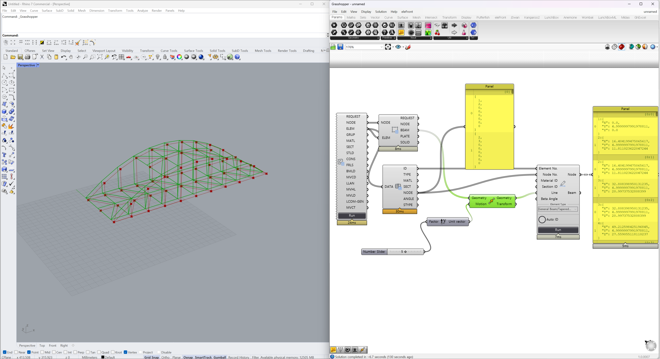
Task: Toggle the Point osnap checkbox
Action: point(29,352)
